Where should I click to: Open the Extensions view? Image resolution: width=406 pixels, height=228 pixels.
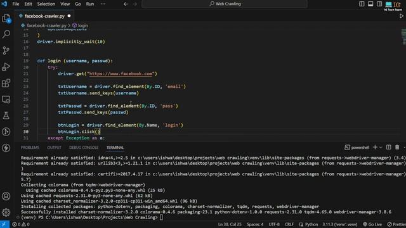(6, 83)
